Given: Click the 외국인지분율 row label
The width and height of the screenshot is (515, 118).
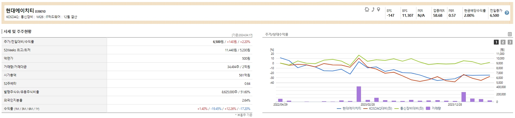Looking at the screenshot, I should click(x=13, y=100).
